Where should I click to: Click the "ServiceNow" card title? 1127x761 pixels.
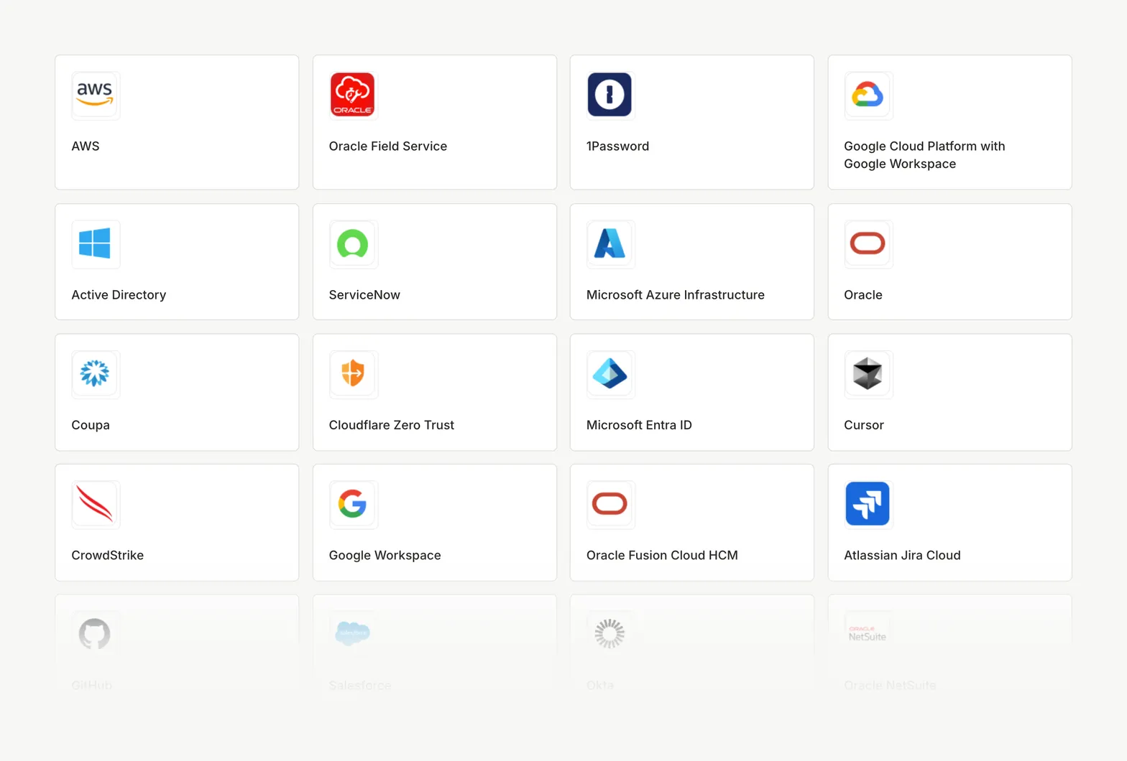(364, 295)
